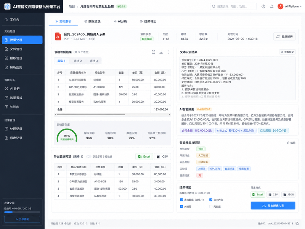Choose Excel as export format

[258, 195]
